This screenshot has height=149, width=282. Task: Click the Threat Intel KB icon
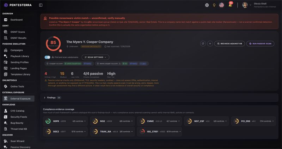[x=6, y=129]
